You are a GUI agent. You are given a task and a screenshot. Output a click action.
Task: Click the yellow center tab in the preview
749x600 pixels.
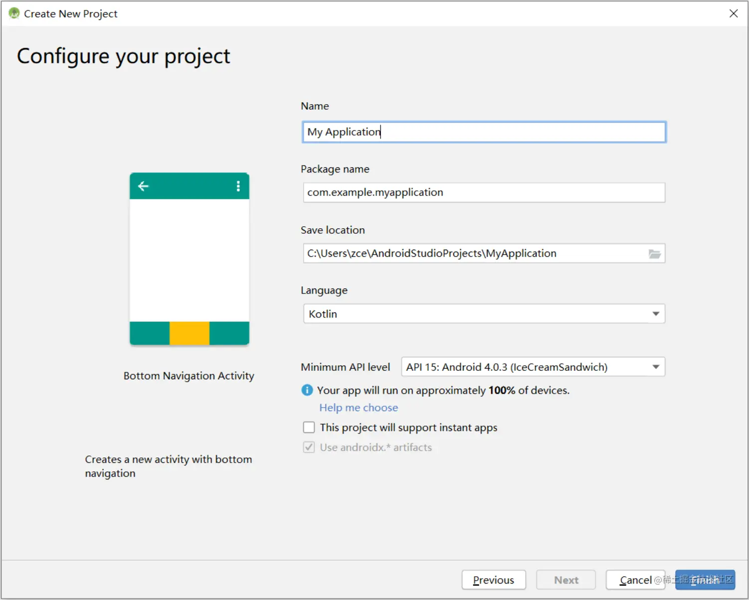click(189, 333)
